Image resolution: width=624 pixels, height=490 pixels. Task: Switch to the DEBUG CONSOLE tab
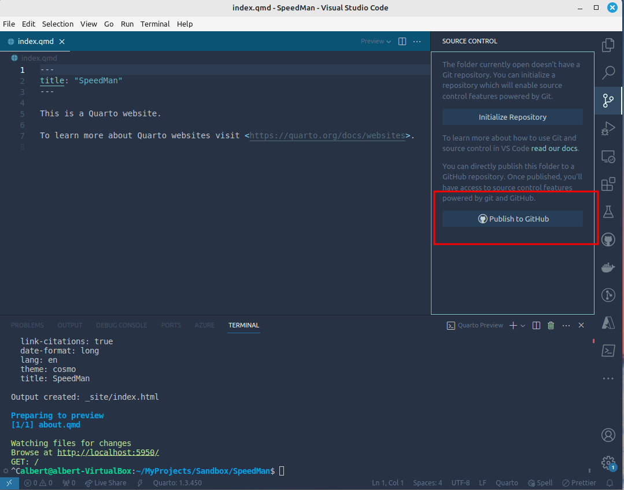tap(121, 325)
